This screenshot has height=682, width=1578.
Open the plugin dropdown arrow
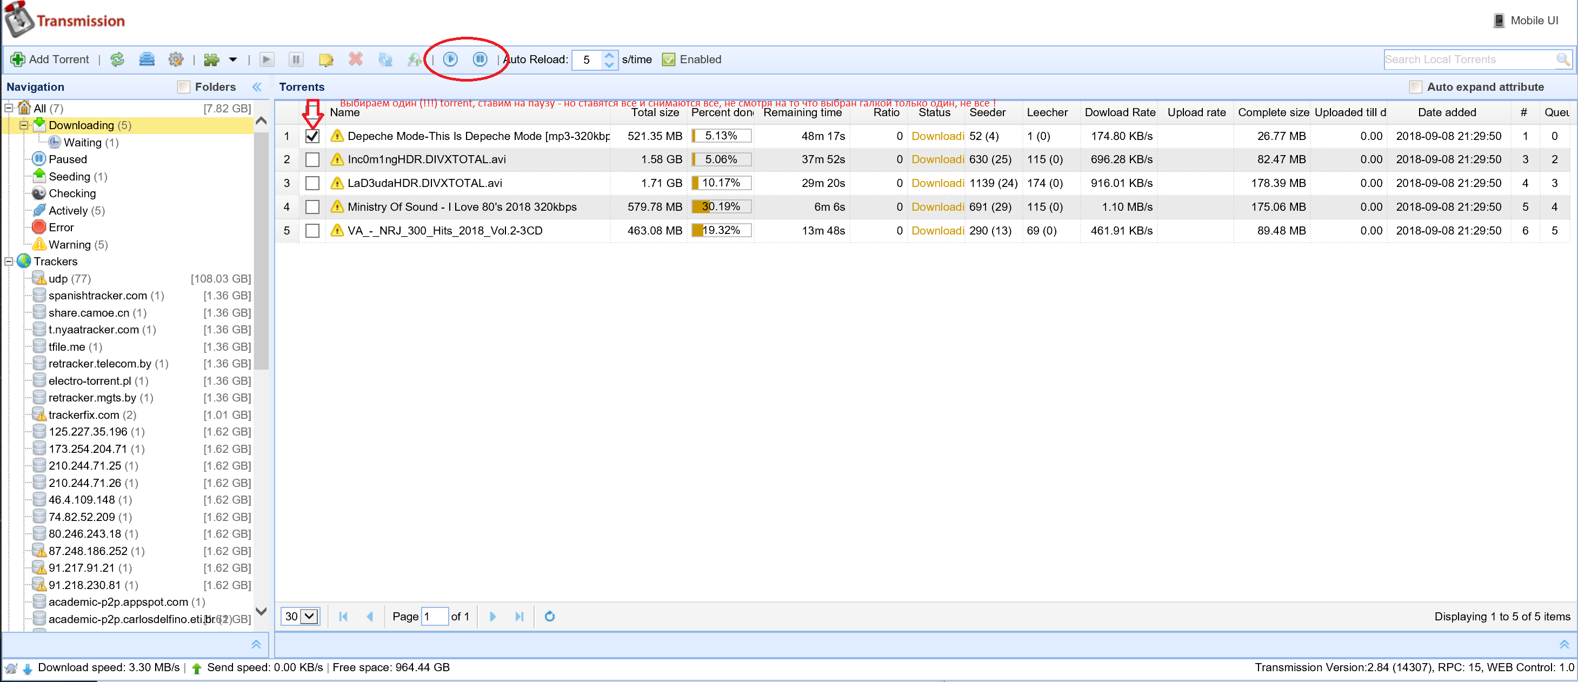click(x=233, y=59)
